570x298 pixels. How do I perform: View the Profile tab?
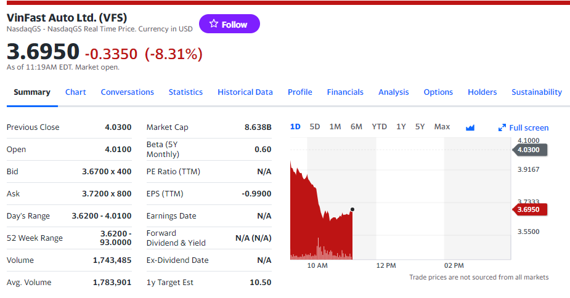click(x=300, y=92)
